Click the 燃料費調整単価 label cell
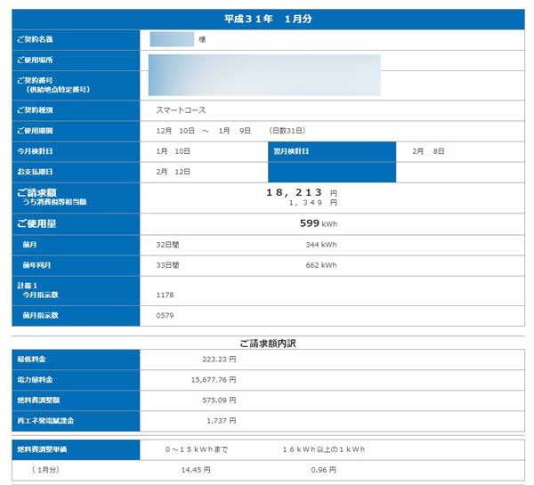Image resolution: width=534 pixels, height=485 pixels. [76, 449]
